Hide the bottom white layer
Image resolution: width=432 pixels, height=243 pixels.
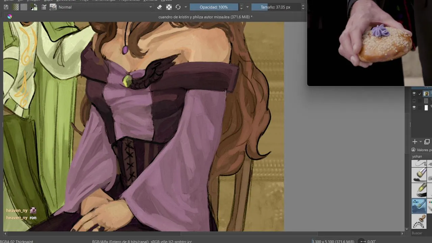[414, 107]
